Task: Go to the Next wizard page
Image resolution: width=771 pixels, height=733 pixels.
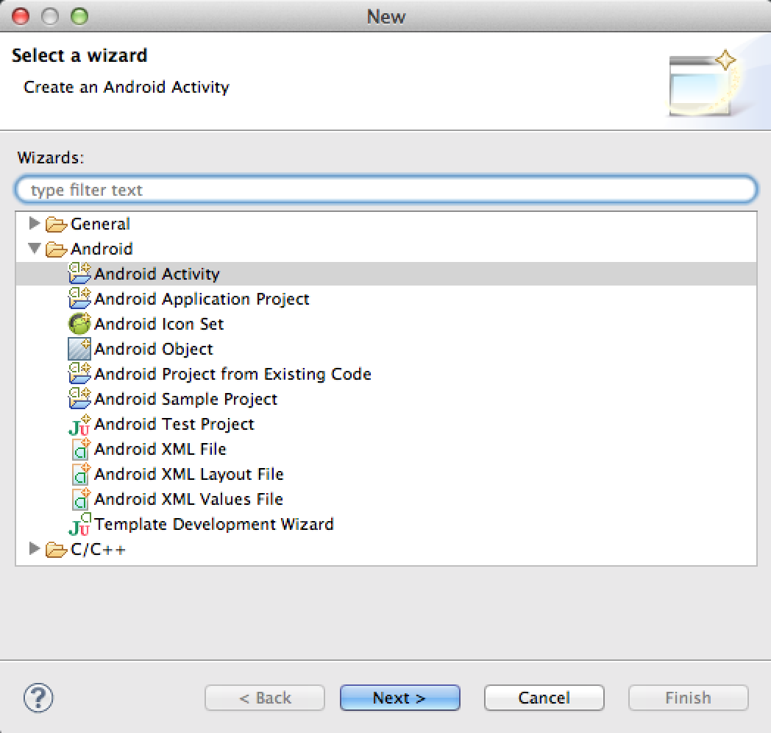Action: click(399, 698)
